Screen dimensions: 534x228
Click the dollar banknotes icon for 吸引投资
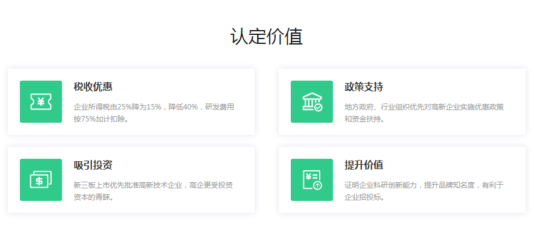(41, 180)
